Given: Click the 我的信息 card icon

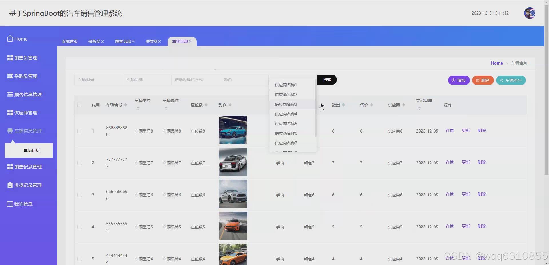Looking at the screenshot, I should click(x=10, y=204).
